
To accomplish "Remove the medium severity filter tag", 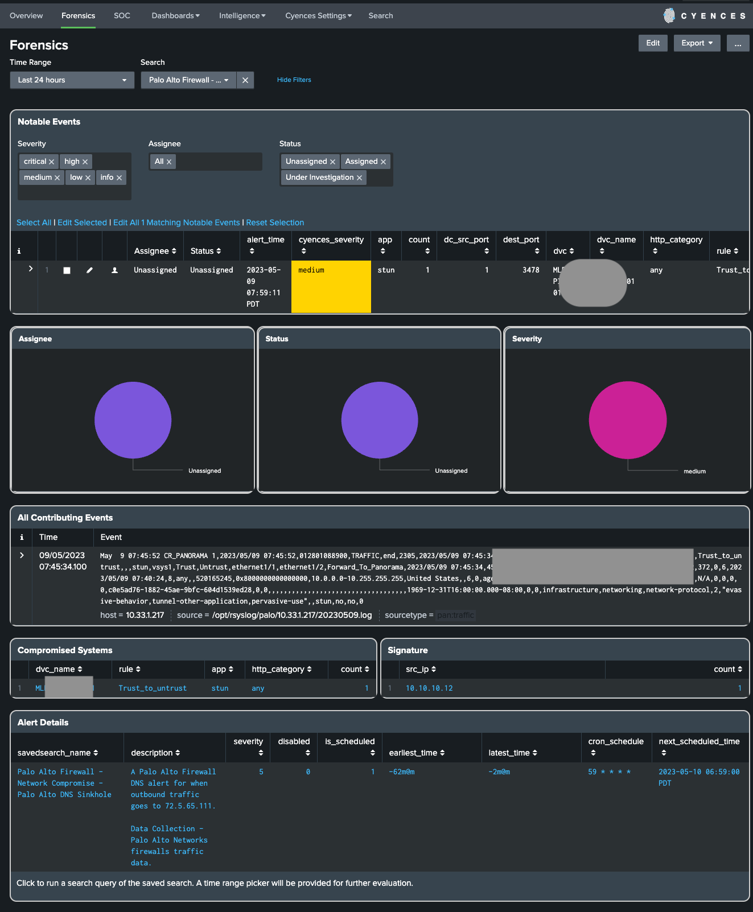I will [x=57, y=178].
